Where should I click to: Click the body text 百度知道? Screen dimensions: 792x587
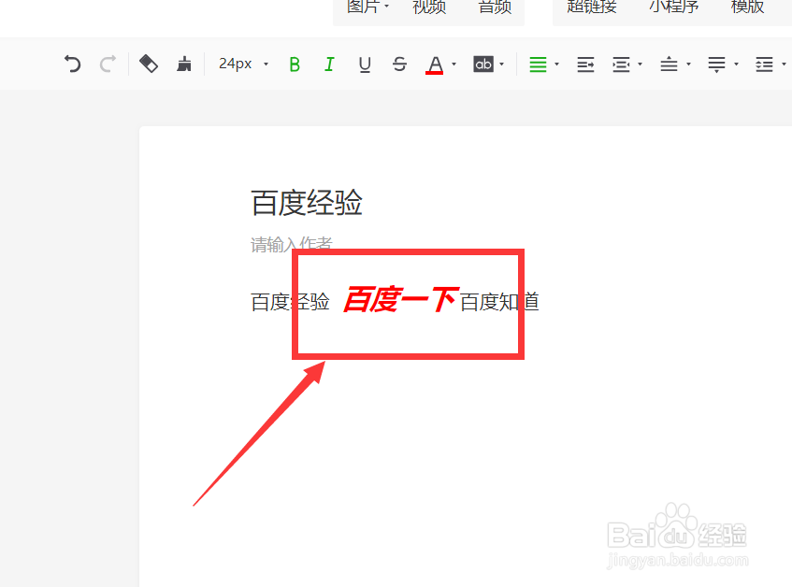click(499, 302)
